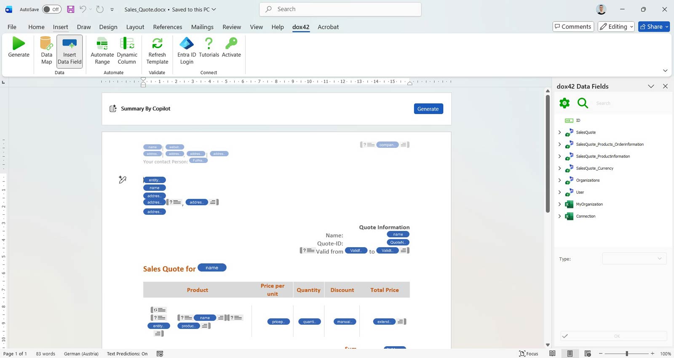Open the Customize Quick Access Toolbar dropdown
674x358 pixels.
[112, 9]
